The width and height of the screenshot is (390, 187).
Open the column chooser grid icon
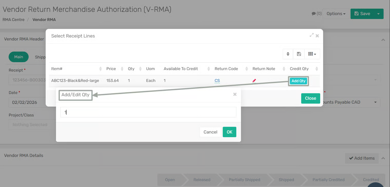pyautogui.click(x=312, y=54)
